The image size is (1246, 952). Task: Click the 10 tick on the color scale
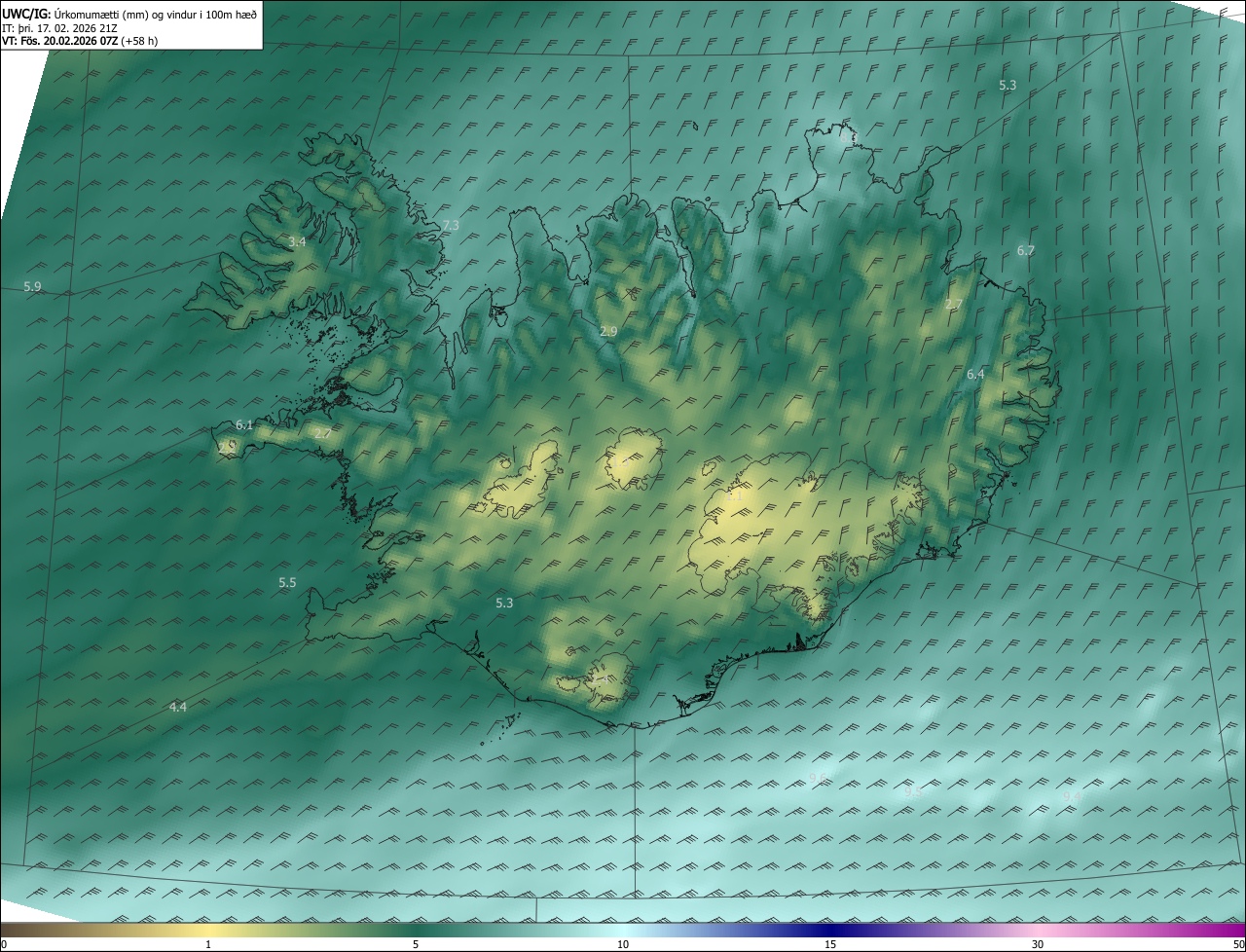click(623, 944)
